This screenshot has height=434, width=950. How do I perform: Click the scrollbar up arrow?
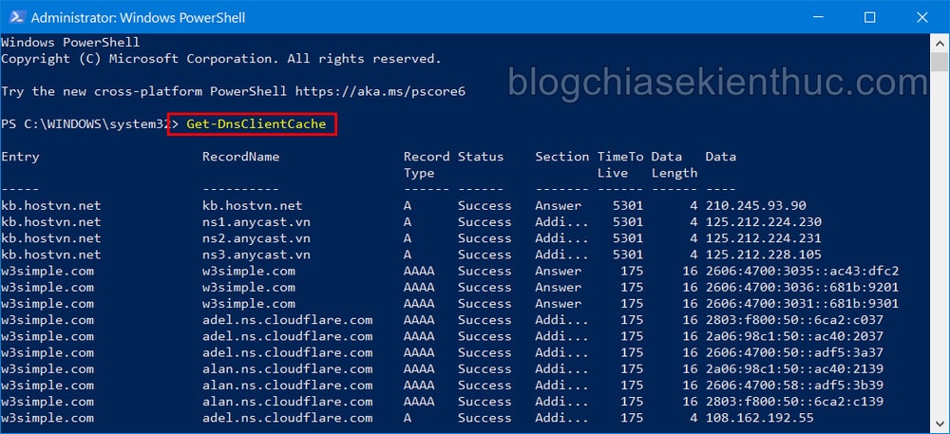pyautogui.click(x=940, y=43)
